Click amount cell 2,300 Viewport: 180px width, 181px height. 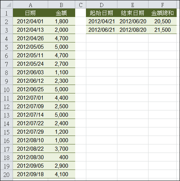tap(61, 81)
